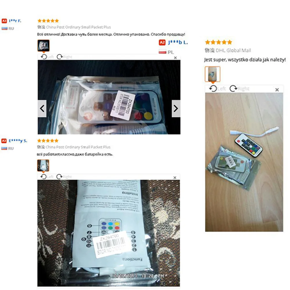Open reviewer J***b L. profile
This screenshot has width=290, height=290.
coord(178,42)
